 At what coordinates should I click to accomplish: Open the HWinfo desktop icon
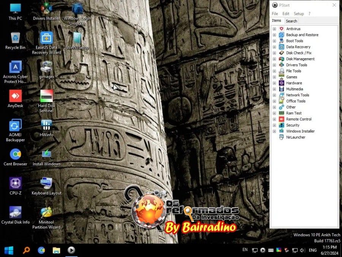[x=46, y=128]
